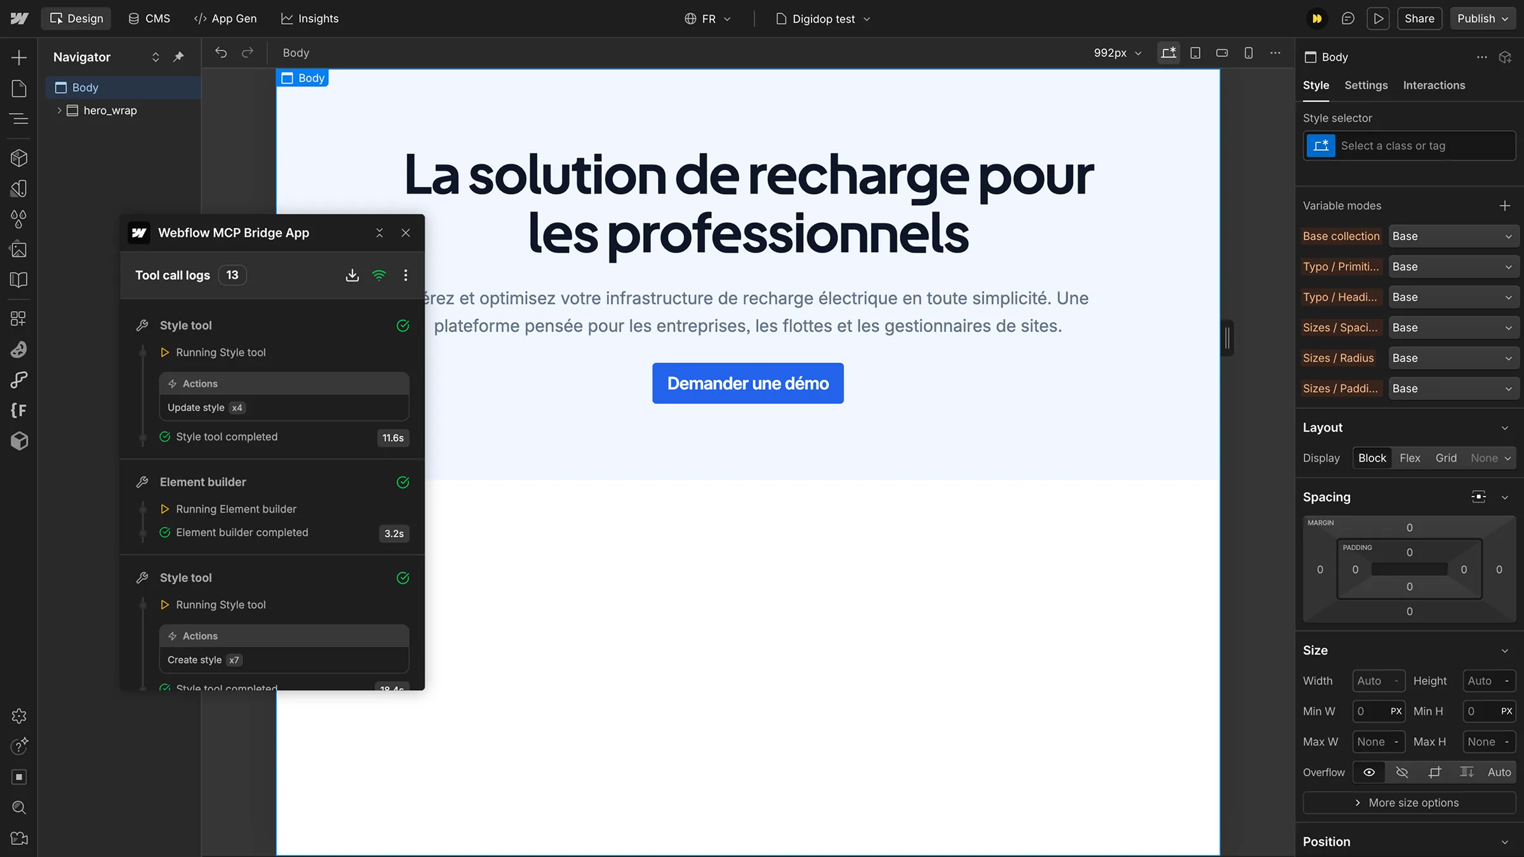
Task: Open the Assets panel
Action: tap(19, 249)
